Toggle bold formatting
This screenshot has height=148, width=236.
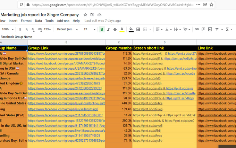[x=102, y=29]
